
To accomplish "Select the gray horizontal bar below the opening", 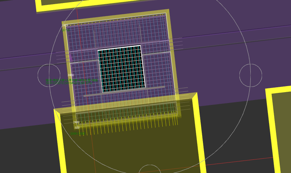I will click(124, 91).
